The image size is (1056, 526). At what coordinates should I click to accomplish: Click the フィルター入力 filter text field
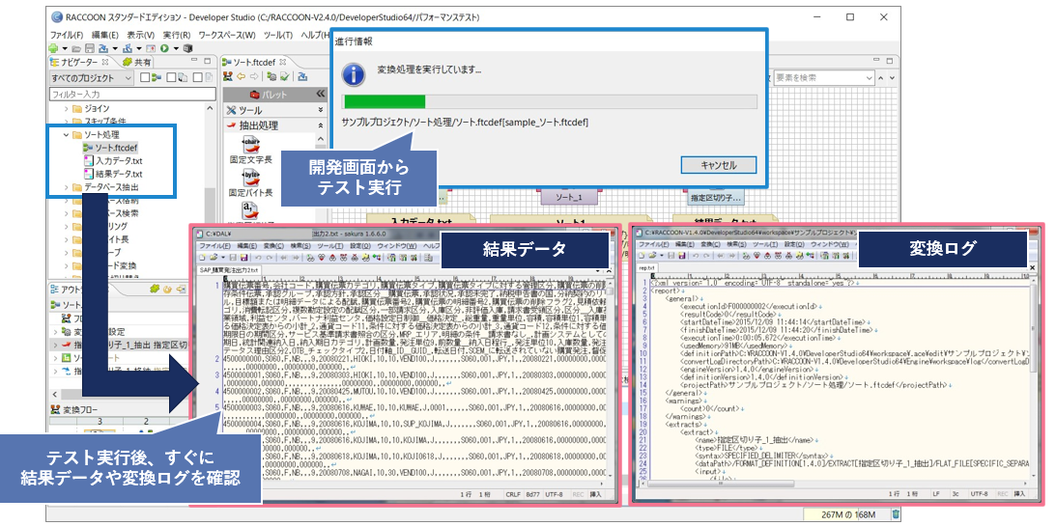tap(126, 94)
